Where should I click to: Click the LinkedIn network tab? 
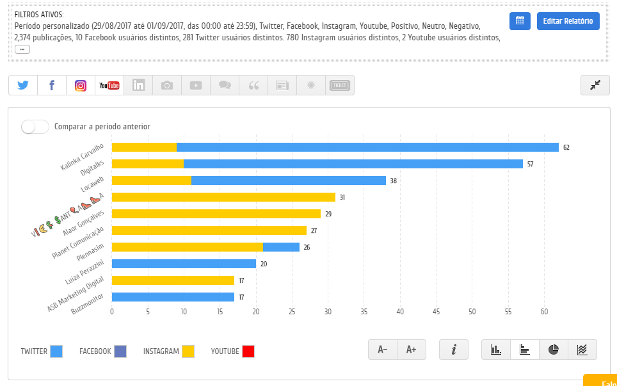pyautogui.click(x=138, y=85)
